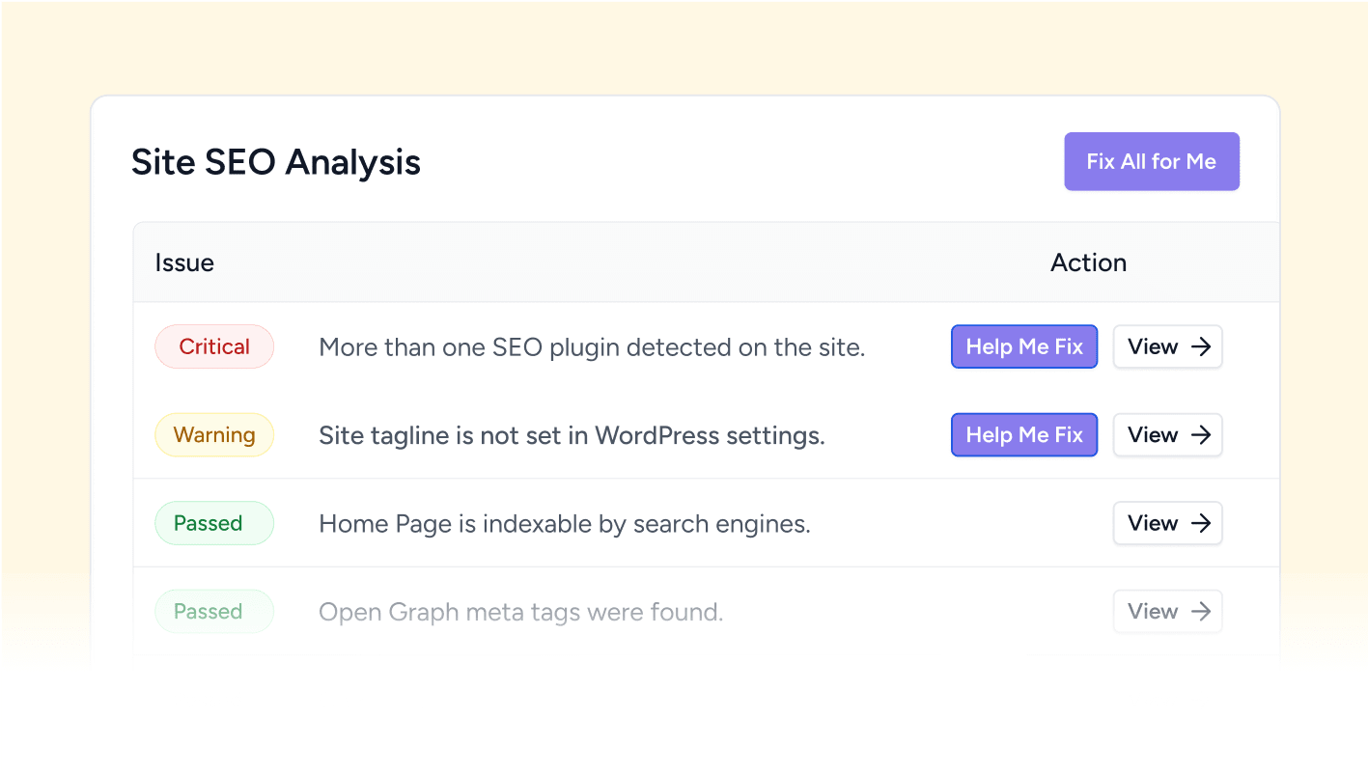The height and width of the screenshot is (773, 1368).
Task: Click the green Passed badge for Home Page indexing
Action: (x=214, y=523)
